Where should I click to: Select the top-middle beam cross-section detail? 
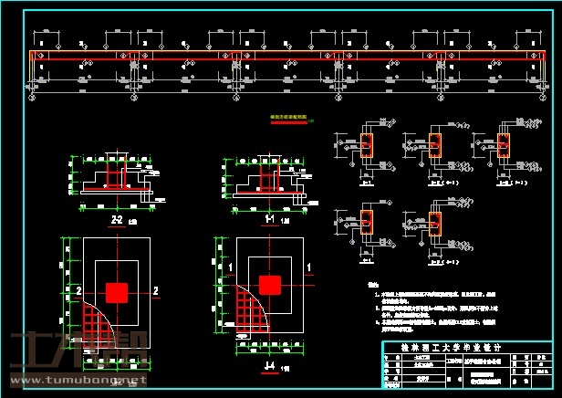coord(435,146)
